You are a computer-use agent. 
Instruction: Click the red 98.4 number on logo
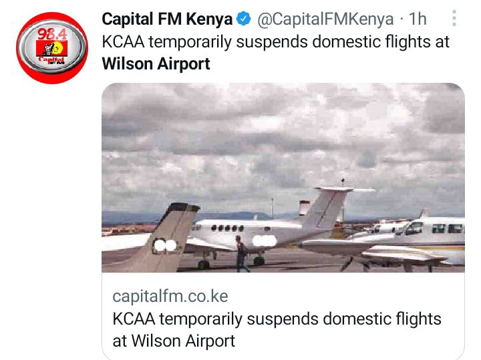coord(52,34)
